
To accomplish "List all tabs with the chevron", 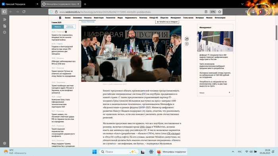I will point(242,4).
